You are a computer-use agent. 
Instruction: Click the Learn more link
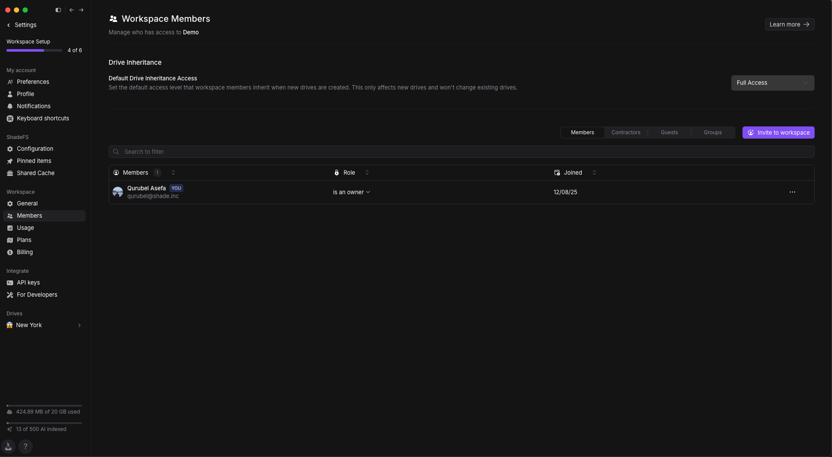click(789, 24)
